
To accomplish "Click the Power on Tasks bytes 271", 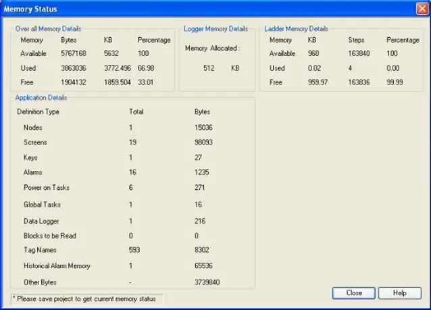I will coord(200,188).
